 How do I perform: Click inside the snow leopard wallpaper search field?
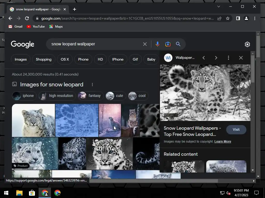click(95, 44)
